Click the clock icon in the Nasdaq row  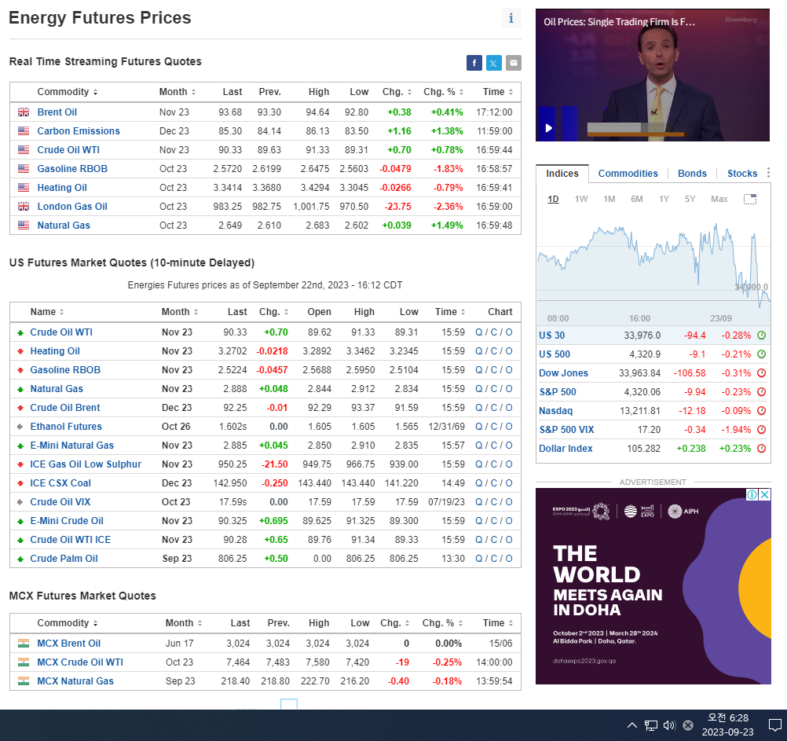(x=761, y=411)
